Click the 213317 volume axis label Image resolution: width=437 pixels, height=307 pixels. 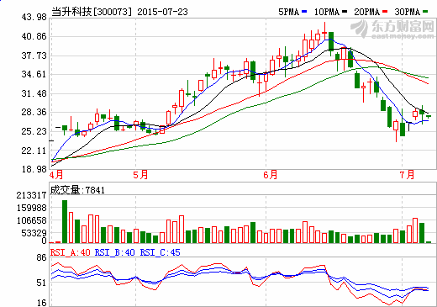[x=31, y=195]
